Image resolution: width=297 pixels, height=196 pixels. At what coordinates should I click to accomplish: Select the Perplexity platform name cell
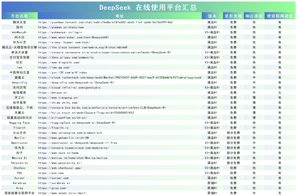click(x=20, y=163)
